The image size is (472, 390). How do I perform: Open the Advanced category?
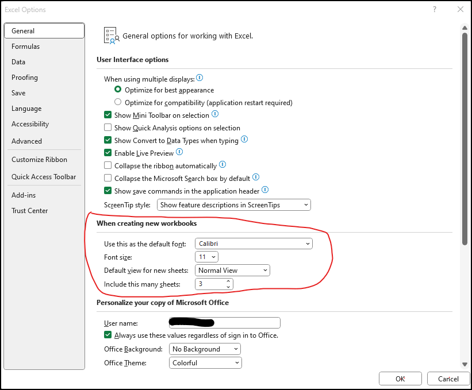pos(44,141)
